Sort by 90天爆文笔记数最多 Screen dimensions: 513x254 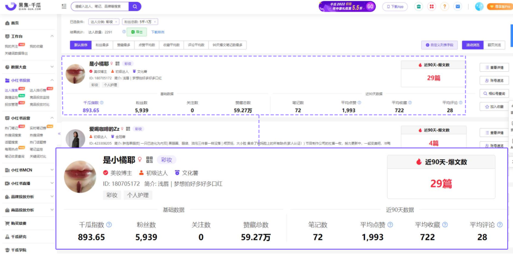coord(228,45)
